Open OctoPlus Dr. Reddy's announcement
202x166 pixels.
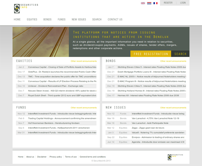click(x=56, y=72)
